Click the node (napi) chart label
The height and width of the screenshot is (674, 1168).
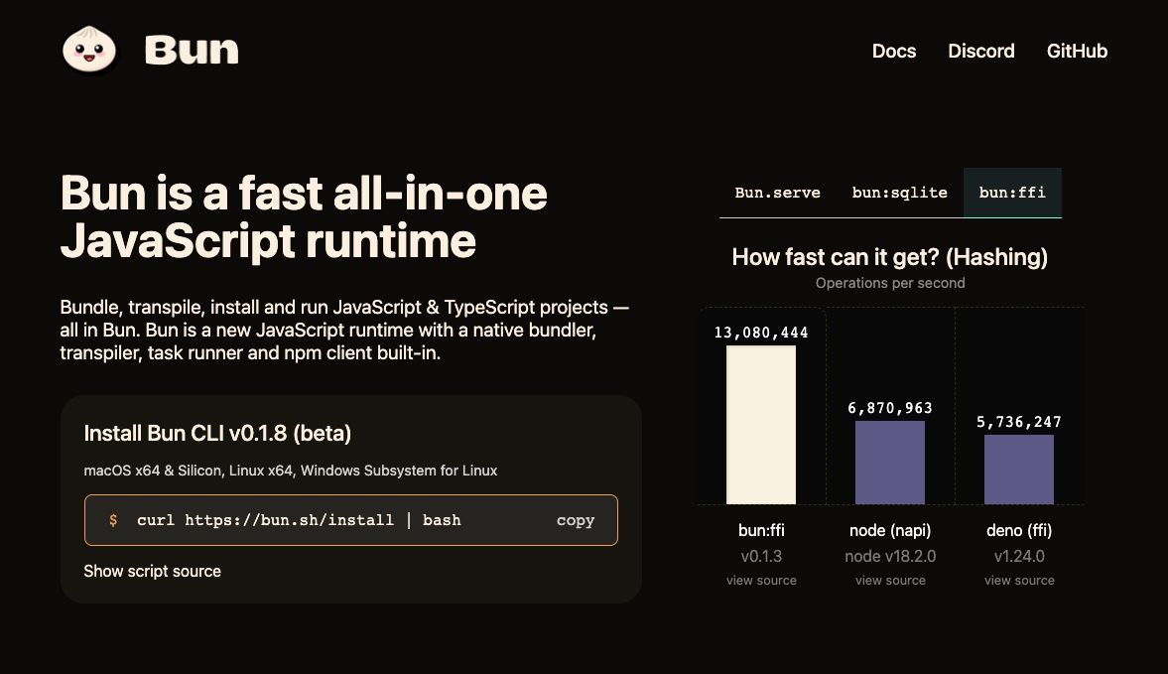tap(890, 530)
